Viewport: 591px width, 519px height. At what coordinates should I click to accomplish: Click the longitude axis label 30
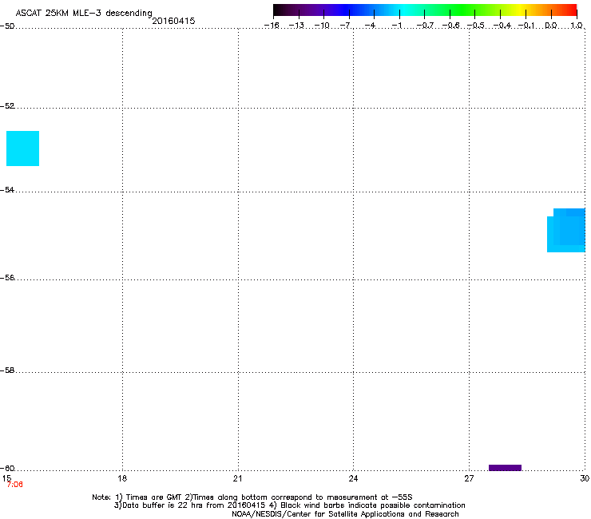tap(585, 478)
